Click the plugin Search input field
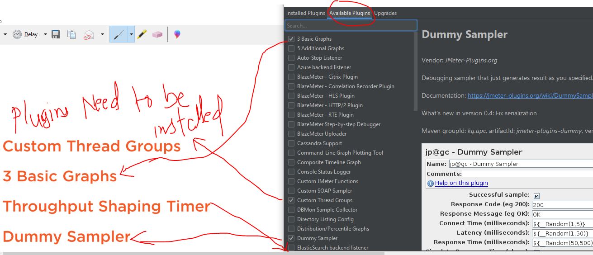 pos(351,26)
